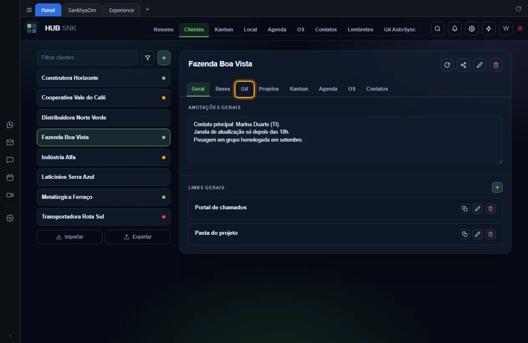Open search with the magnifier icon in the header
Image resolution: width=528 pixels, height=343 pixels.
pos(437,29)
